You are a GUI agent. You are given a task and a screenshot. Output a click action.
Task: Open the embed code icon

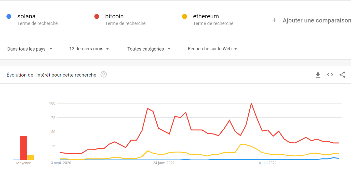[x=330, y=75]
